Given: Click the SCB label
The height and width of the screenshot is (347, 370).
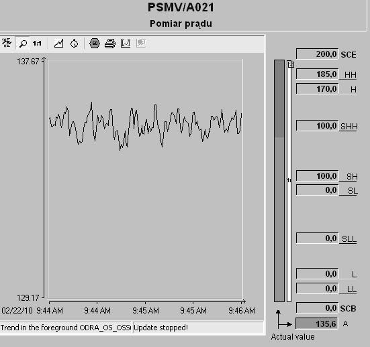Looking at the screenshot, I should 348,308.
